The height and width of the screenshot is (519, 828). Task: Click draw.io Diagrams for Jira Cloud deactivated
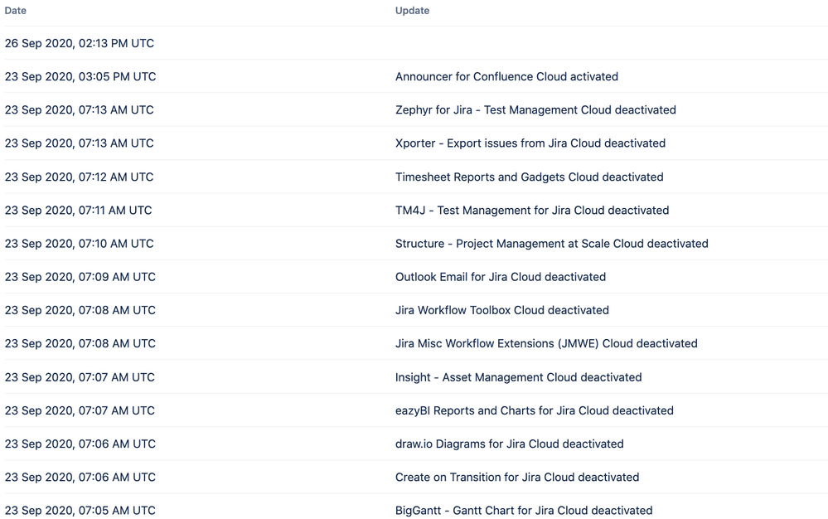510,444
